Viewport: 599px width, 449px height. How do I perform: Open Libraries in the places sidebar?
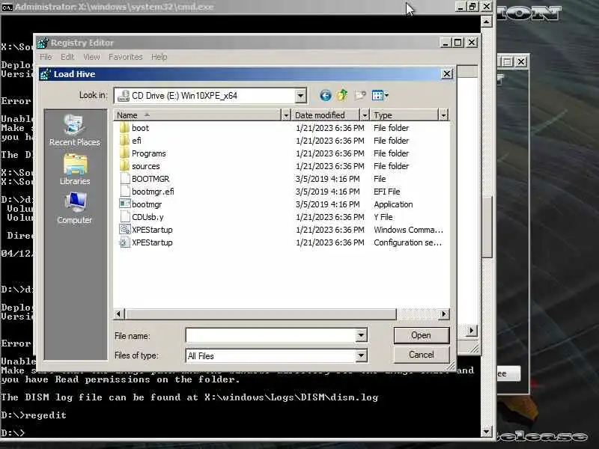(75, 170)
